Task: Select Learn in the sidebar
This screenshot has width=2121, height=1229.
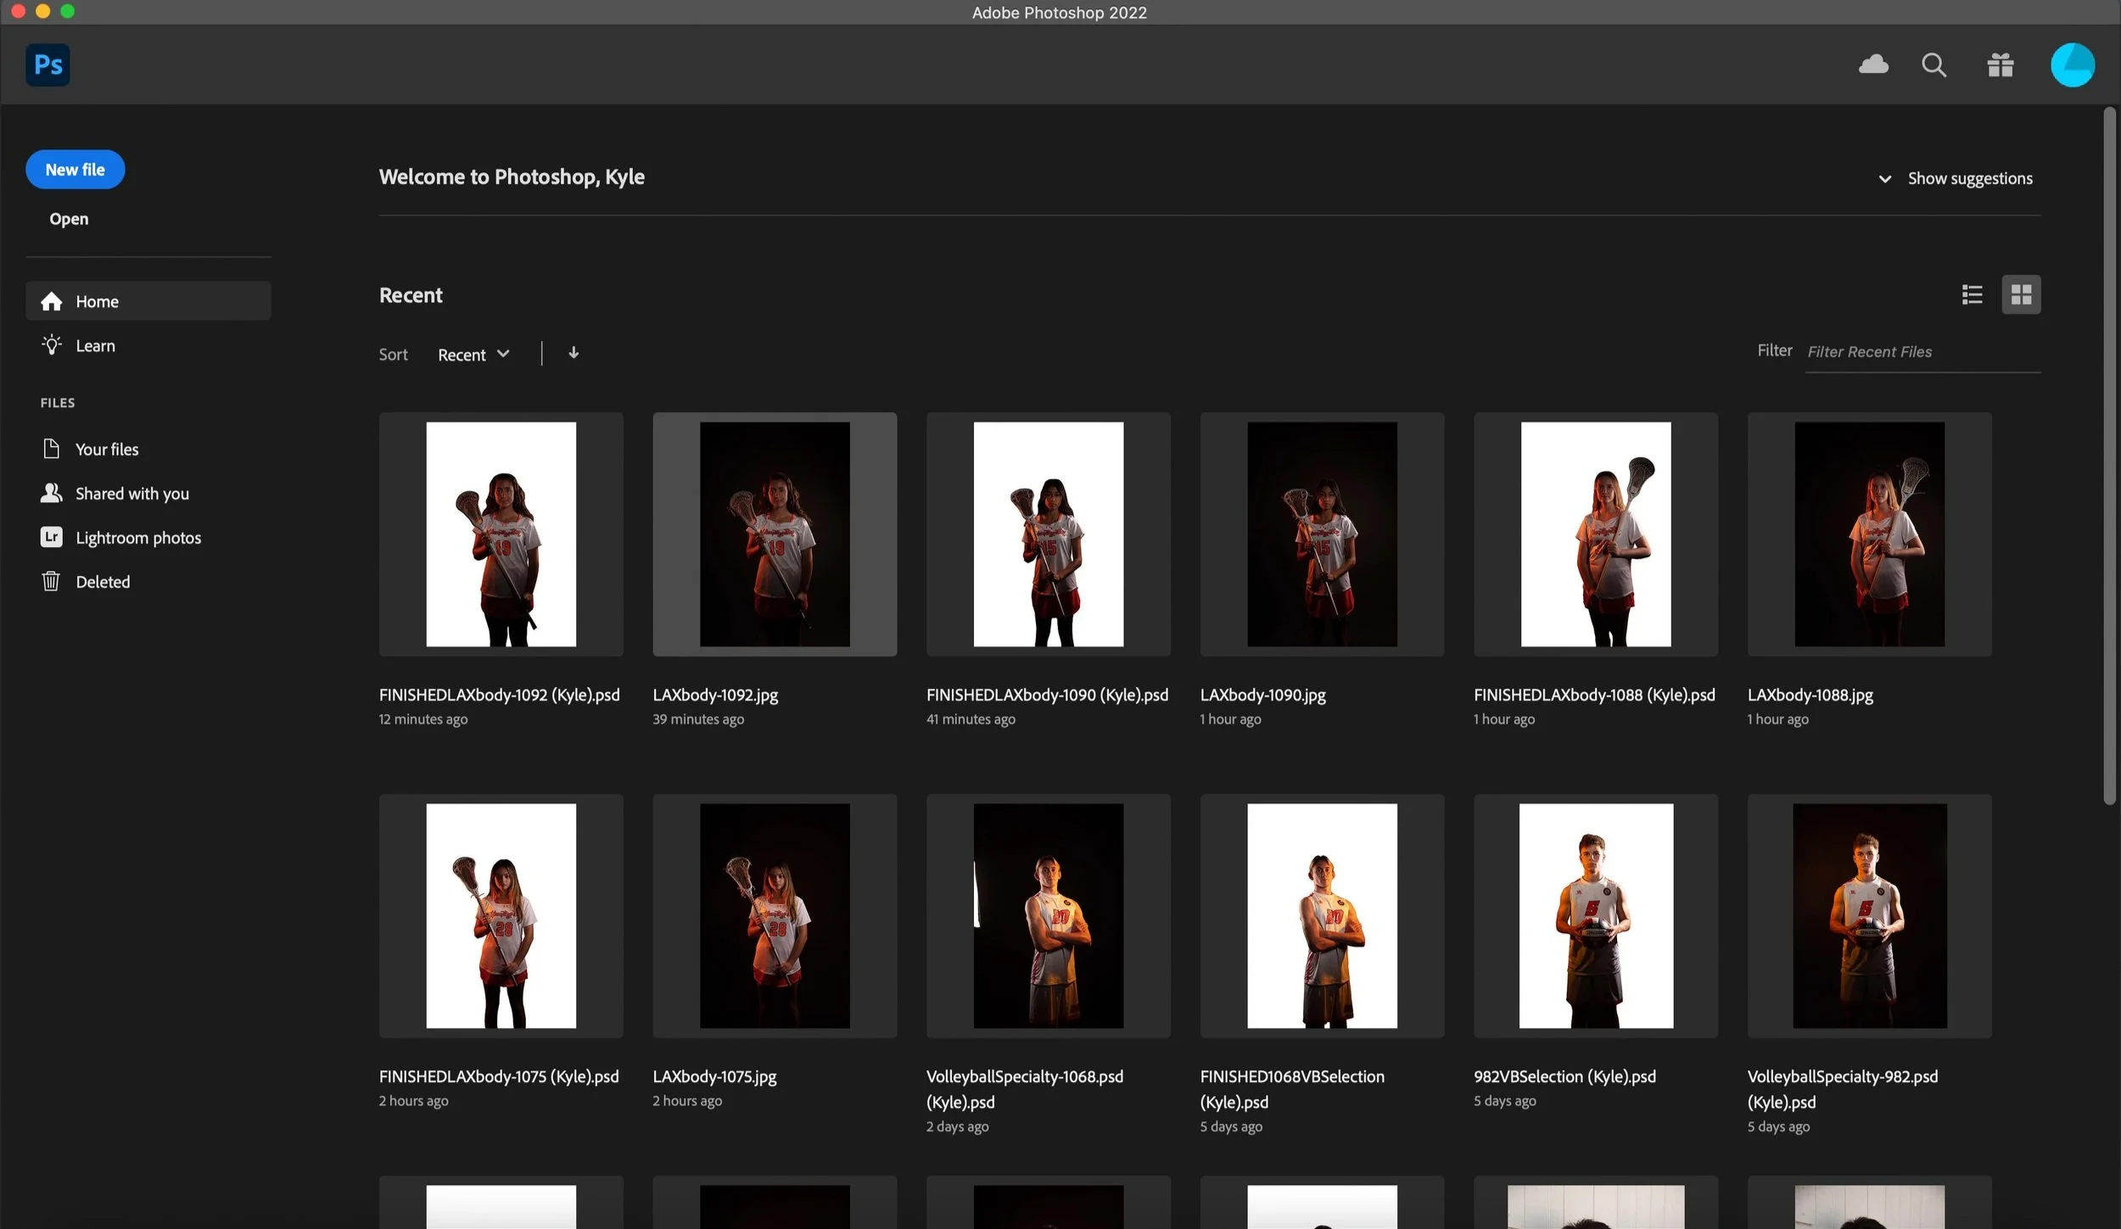Action: 95,346
